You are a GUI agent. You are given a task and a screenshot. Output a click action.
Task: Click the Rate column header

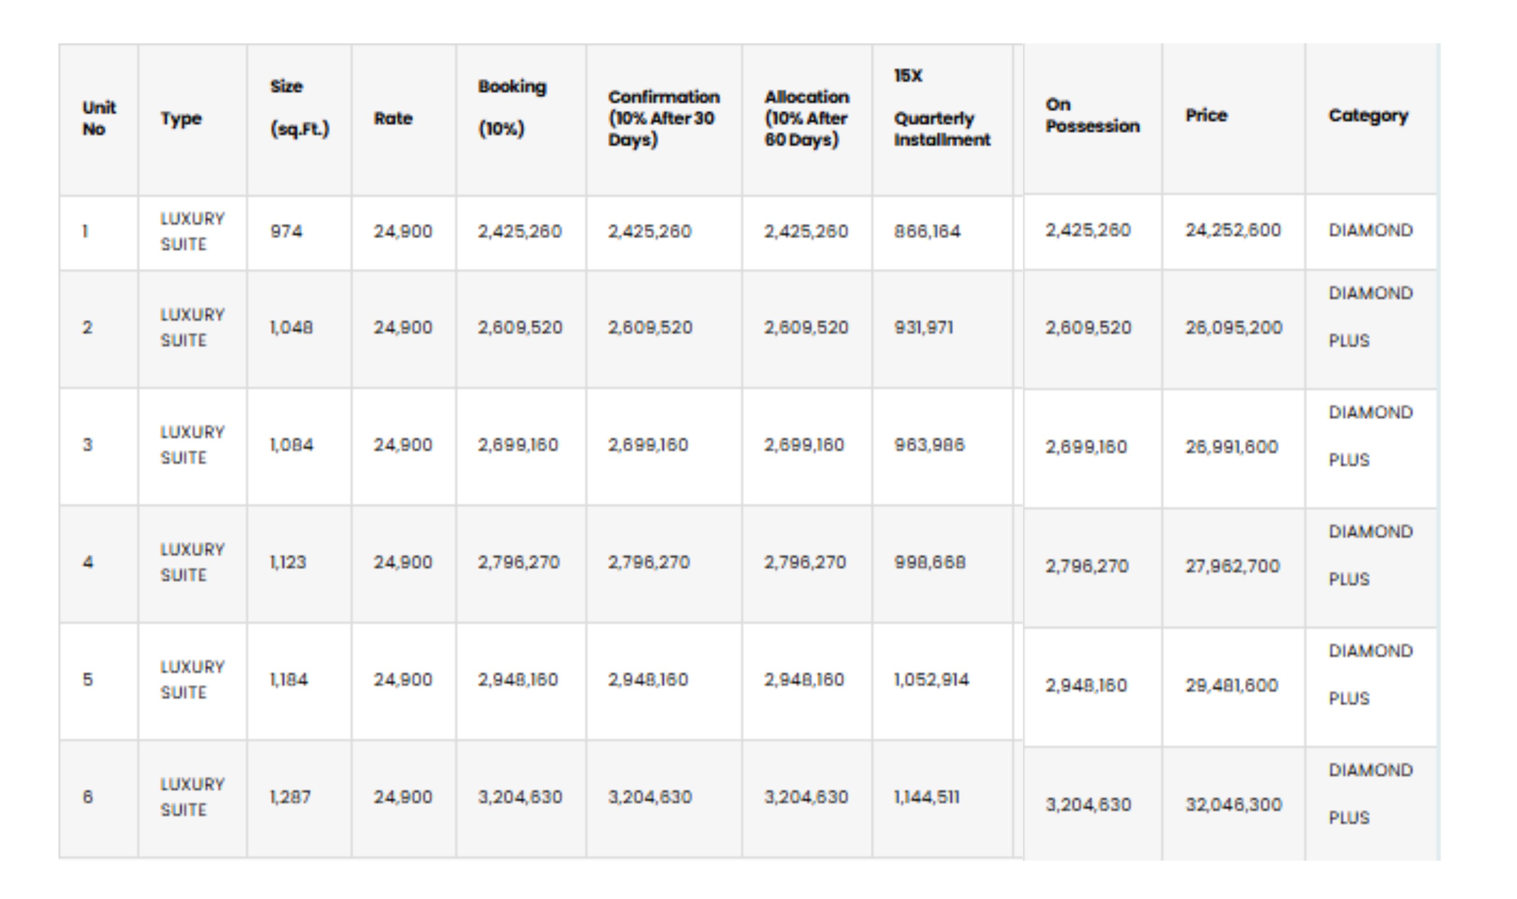click(393, 119)
